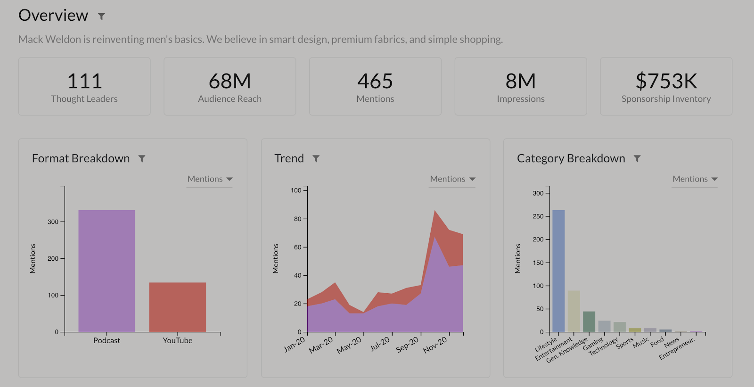Viewport: 754px width, 387px height.
Task: Select the 8M Impressions card
Action: 521,86
